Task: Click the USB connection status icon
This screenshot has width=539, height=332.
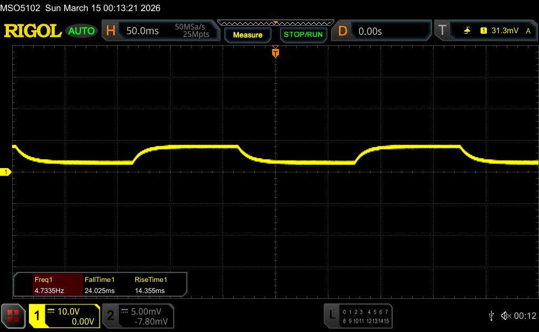Action: (x=491, y=315)
